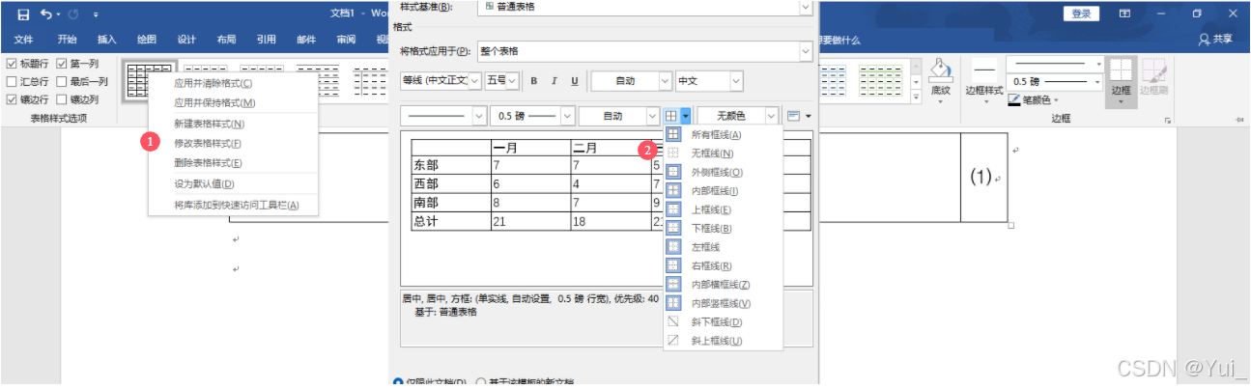
Task: Click the Save icon in the title bar
Action: tap(24, 14)
